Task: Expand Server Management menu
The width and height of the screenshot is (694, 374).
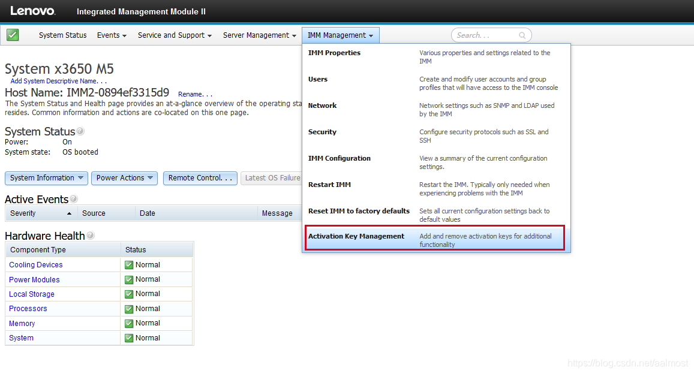Action: point(259,35)
